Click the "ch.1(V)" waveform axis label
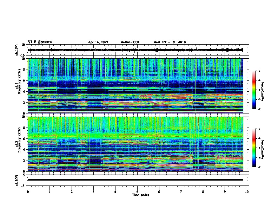 click(17, 50)
